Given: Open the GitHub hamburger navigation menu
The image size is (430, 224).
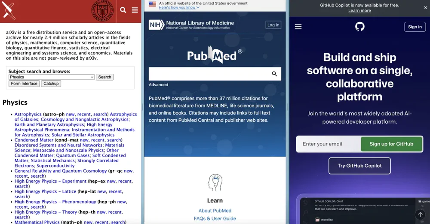Looking at the screenshot, I should pos(298,27).
